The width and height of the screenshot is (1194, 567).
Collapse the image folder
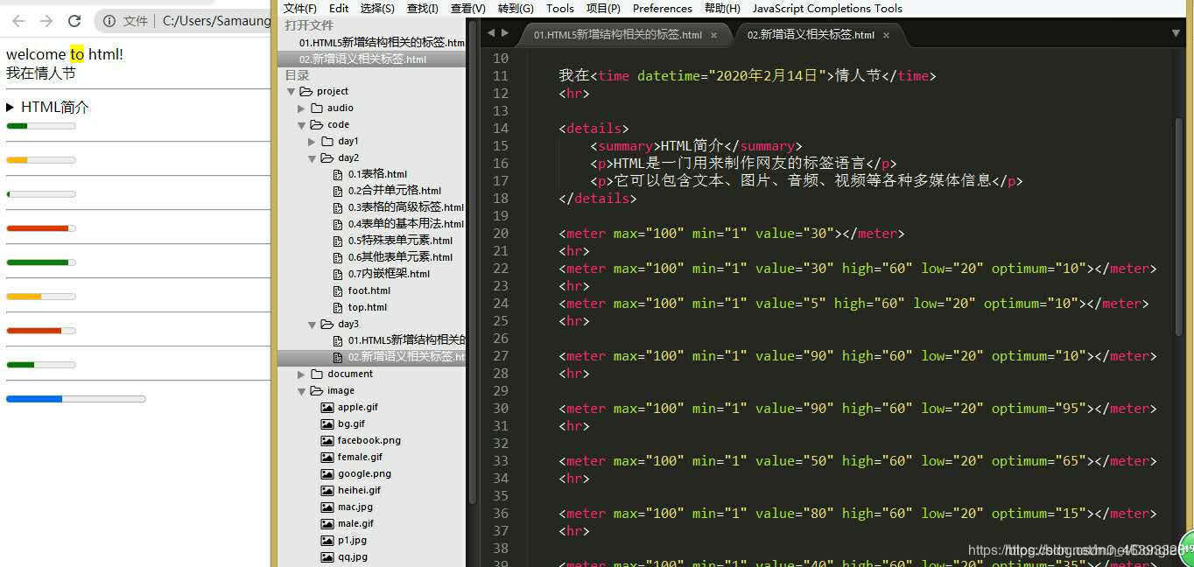click(302, 391)
